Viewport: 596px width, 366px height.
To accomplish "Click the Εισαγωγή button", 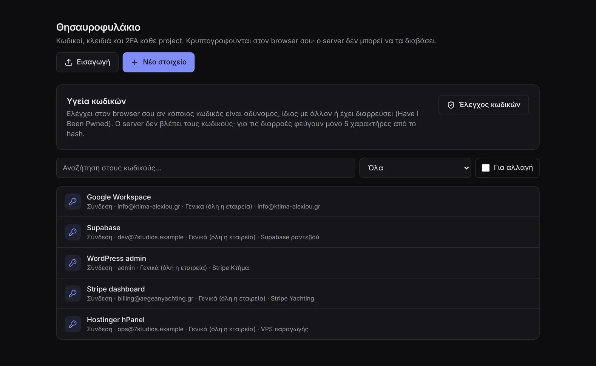I will pos(87,62).
